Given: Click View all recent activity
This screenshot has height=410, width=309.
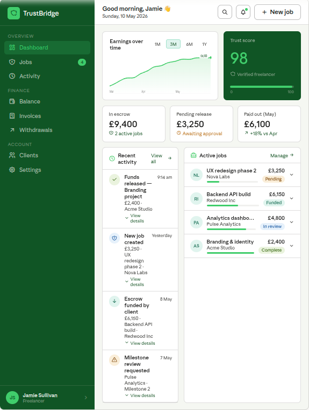Looking at the screenshot, I should pyautogui.click(x=161, y=158).
